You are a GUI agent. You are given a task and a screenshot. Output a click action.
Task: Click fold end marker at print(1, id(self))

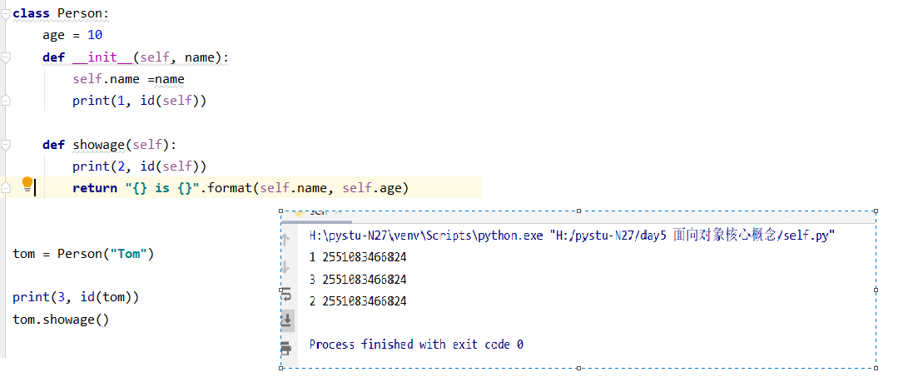(x=6, y=101)
